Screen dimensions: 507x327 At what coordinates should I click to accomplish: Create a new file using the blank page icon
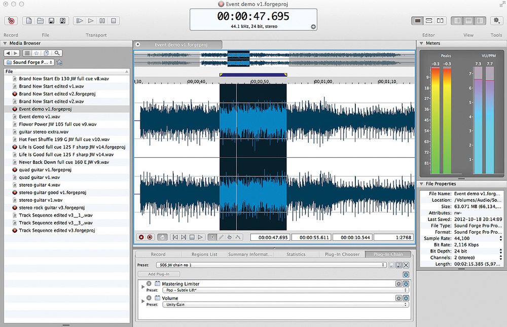click(28, 21)
